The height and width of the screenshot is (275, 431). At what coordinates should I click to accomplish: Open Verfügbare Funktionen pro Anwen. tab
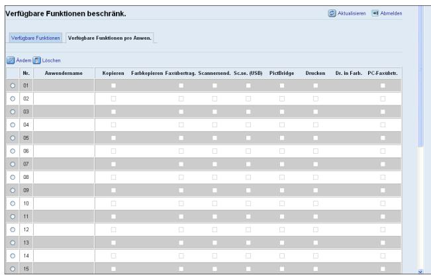click(x=110, y=38)
